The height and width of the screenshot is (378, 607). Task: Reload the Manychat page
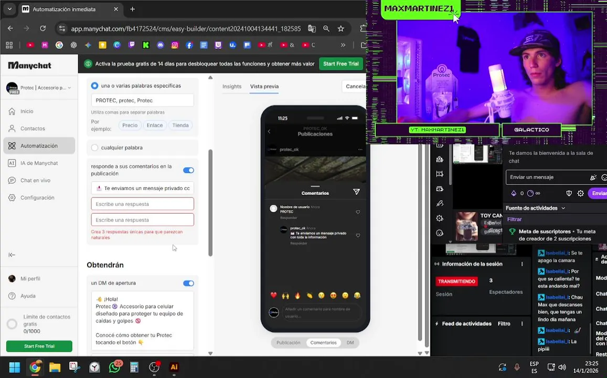coord(43,28)
